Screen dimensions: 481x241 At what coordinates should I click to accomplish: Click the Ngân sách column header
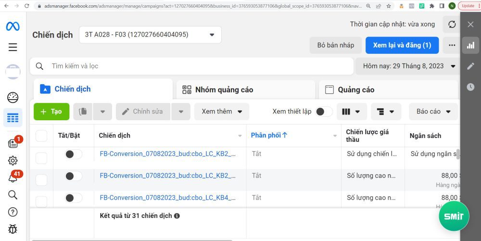pos(425,136)
